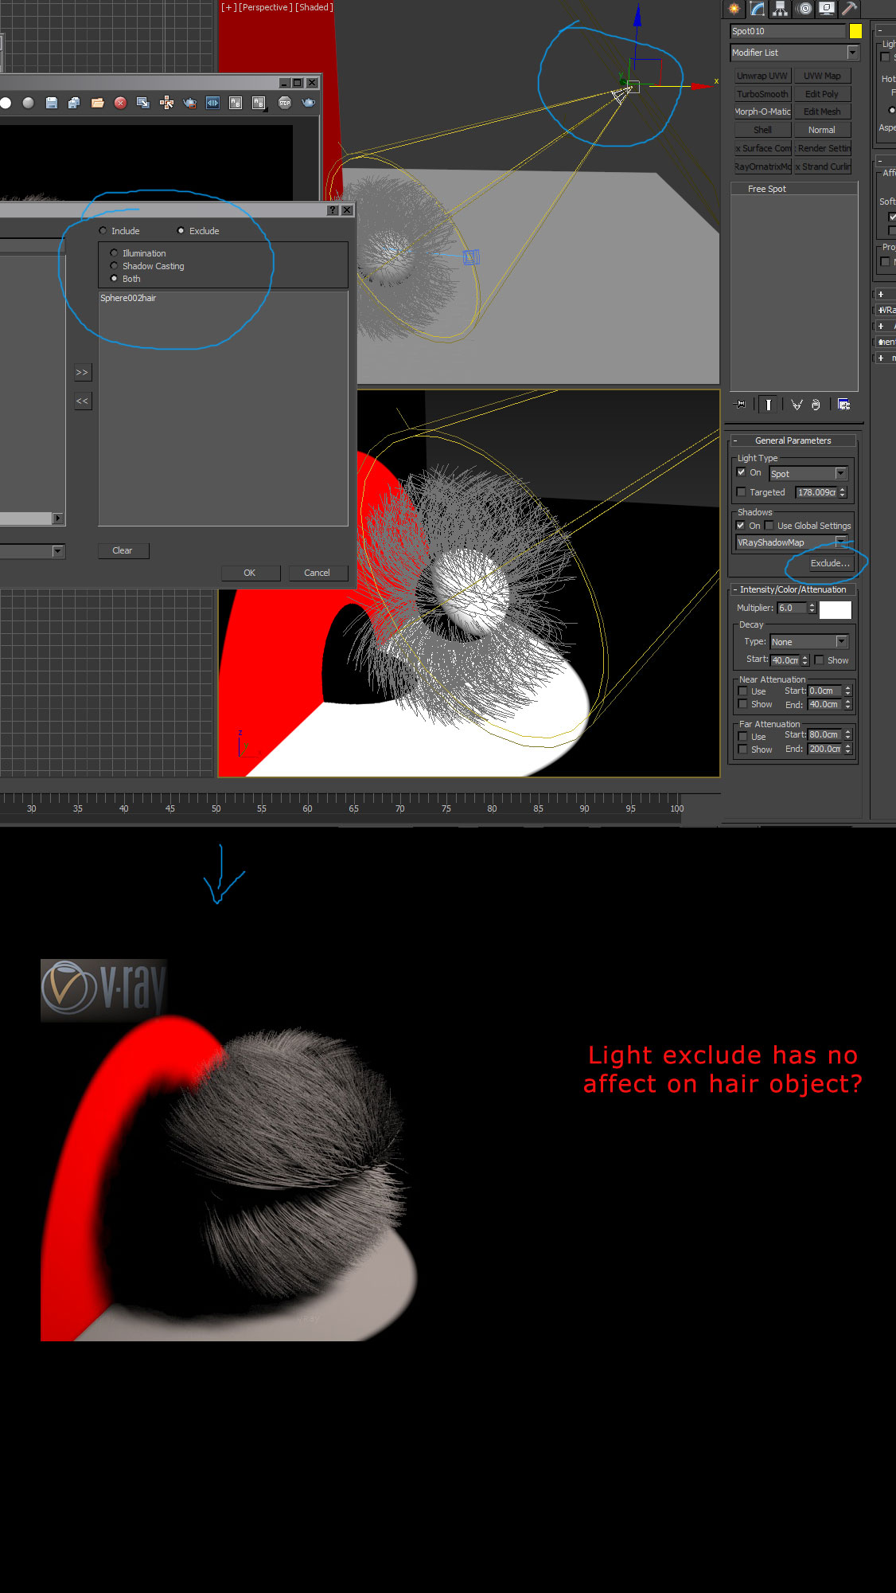The height and width of the screenshot is (1593, 896).
Task: Click the Motion panel wheel icon
Action: (804, 9)
